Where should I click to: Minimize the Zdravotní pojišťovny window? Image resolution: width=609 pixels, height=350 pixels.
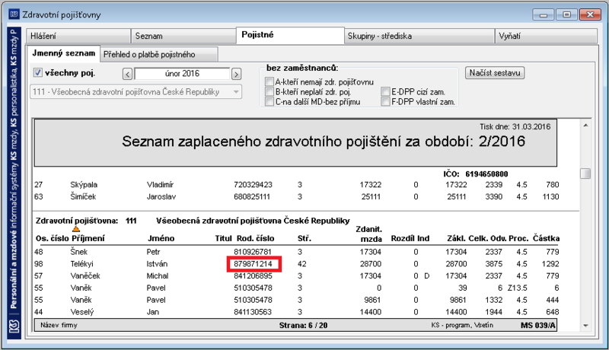pyautogui.click(x=543, y=14)
